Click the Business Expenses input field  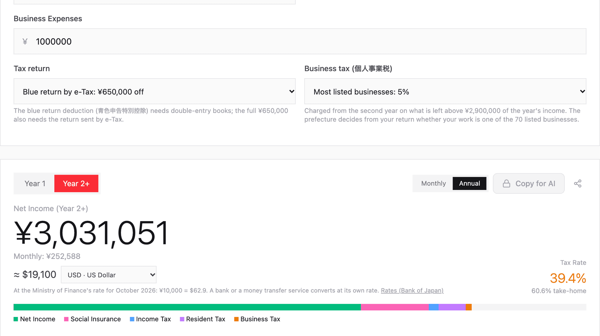pyautogui.click(x=300, y=41)
